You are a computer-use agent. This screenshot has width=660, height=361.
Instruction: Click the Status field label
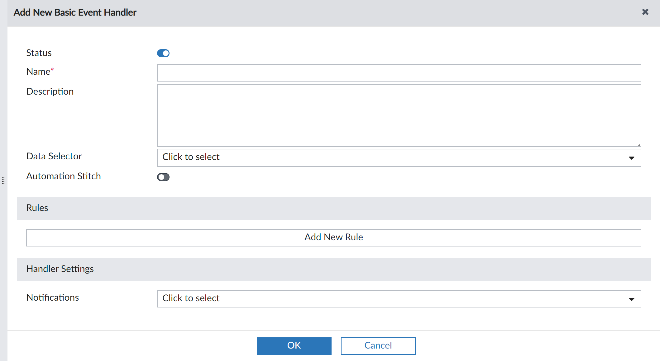[39, 53]
